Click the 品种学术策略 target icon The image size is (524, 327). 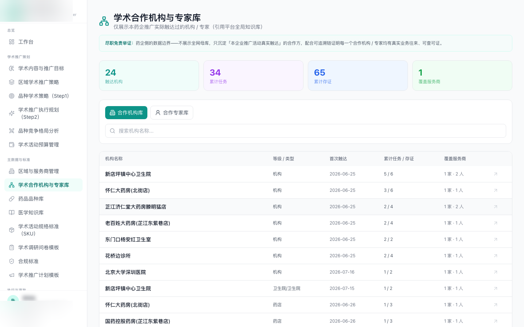coord(12,96)
